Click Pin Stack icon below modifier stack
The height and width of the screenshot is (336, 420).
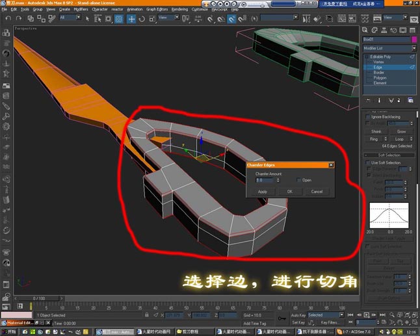368,100
